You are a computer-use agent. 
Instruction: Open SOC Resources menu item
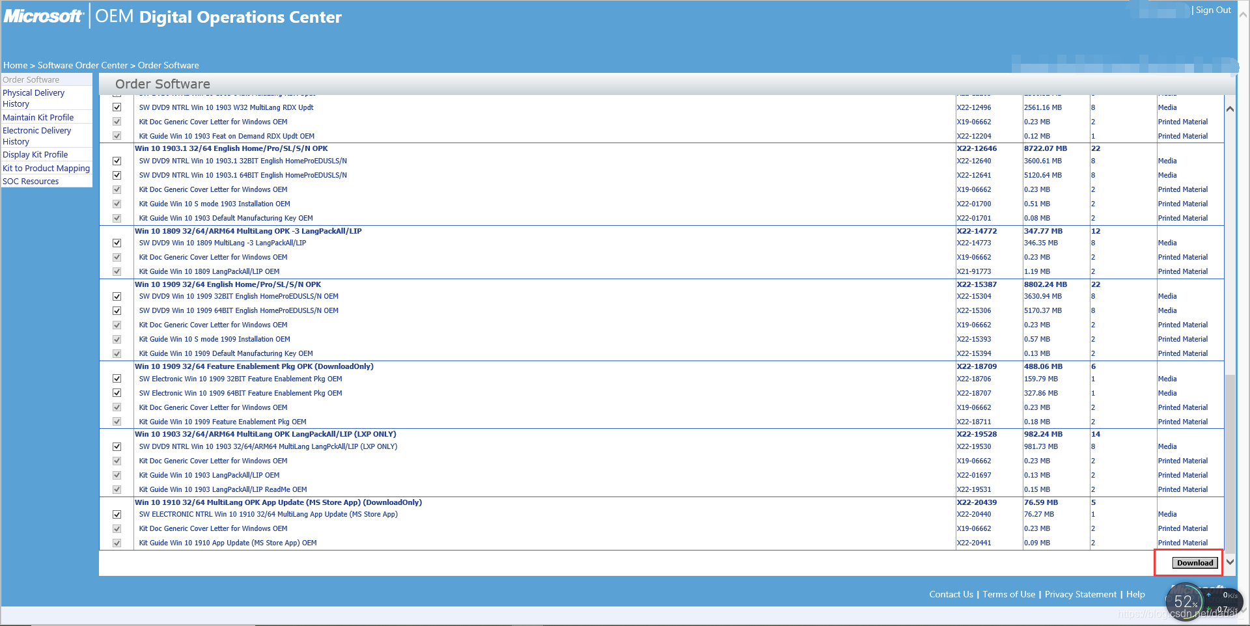click(31, 181)
